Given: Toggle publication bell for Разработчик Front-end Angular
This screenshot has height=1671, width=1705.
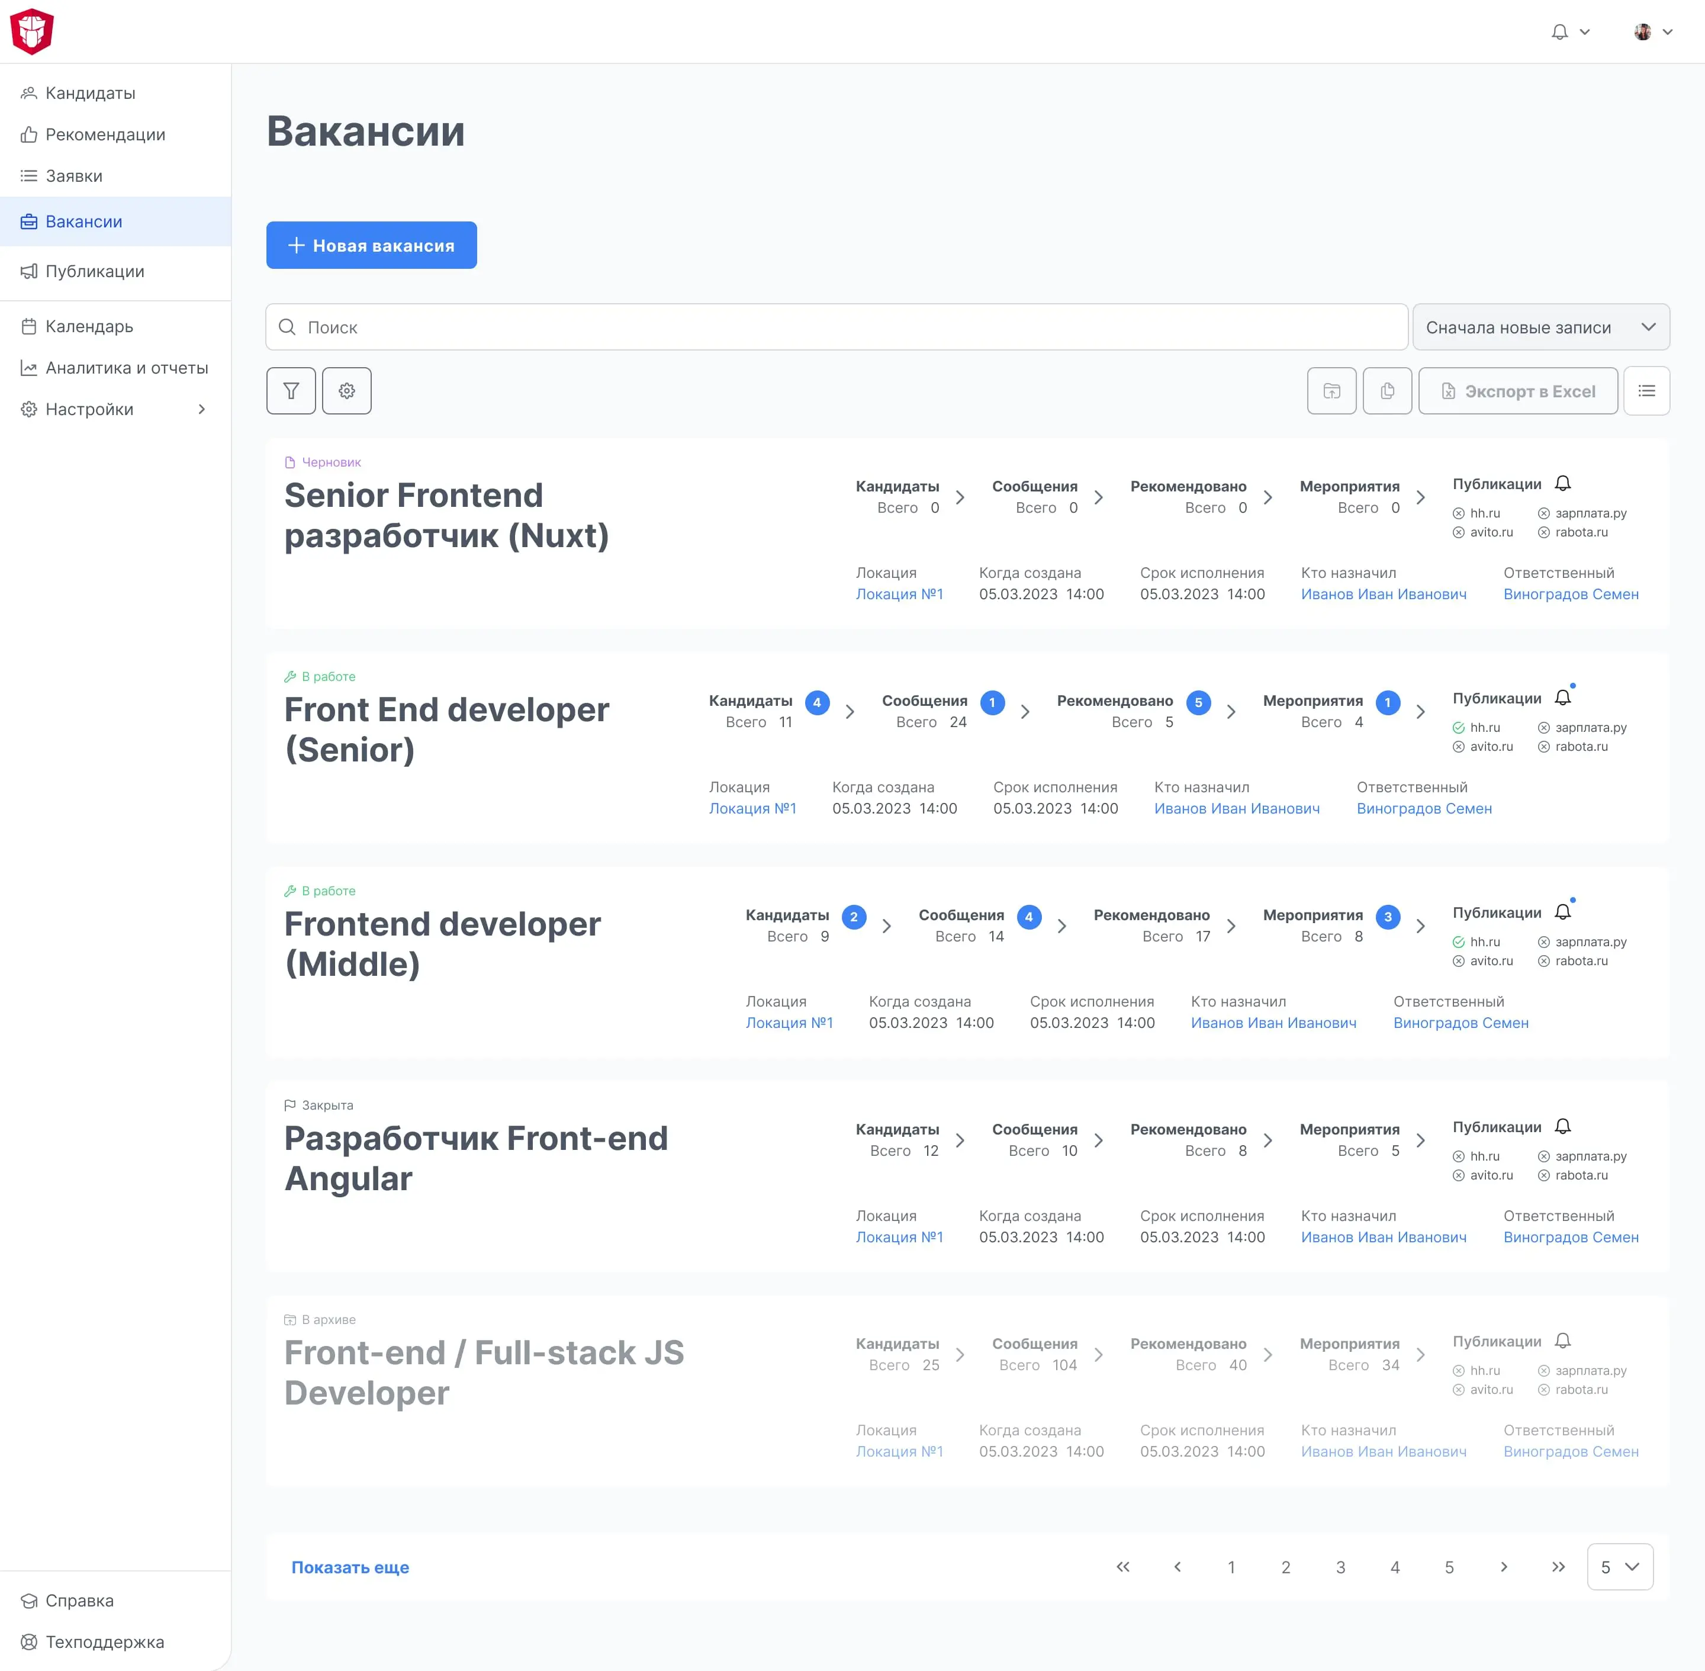Looking at the screenshot, I should (1563, 1127).
